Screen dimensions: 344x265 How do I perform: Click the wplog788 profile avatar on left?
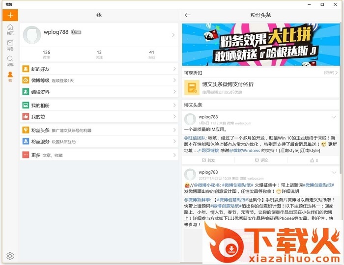[32, 35]
